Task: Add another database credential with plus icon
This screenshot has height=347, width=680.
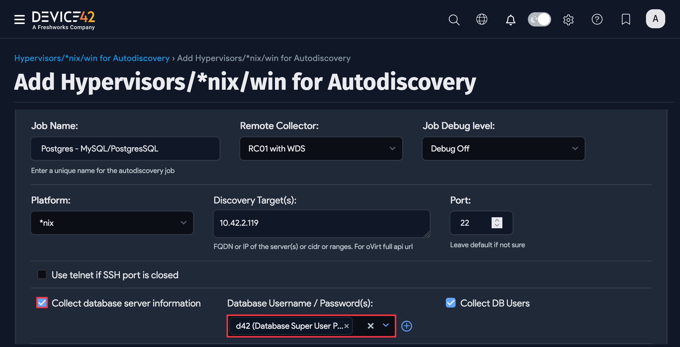Action: [x=406, y=326]
